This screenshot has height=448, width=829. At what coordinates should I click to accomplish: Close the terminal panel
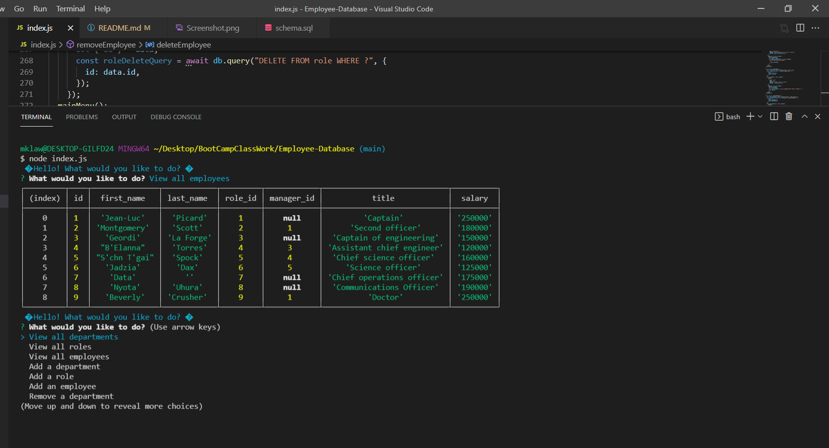[818, 117]
